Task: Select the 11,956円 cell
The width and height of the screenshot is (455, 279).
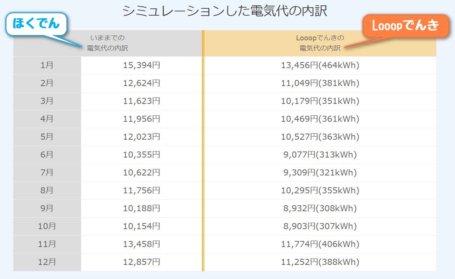Action: tap(141, 119)
